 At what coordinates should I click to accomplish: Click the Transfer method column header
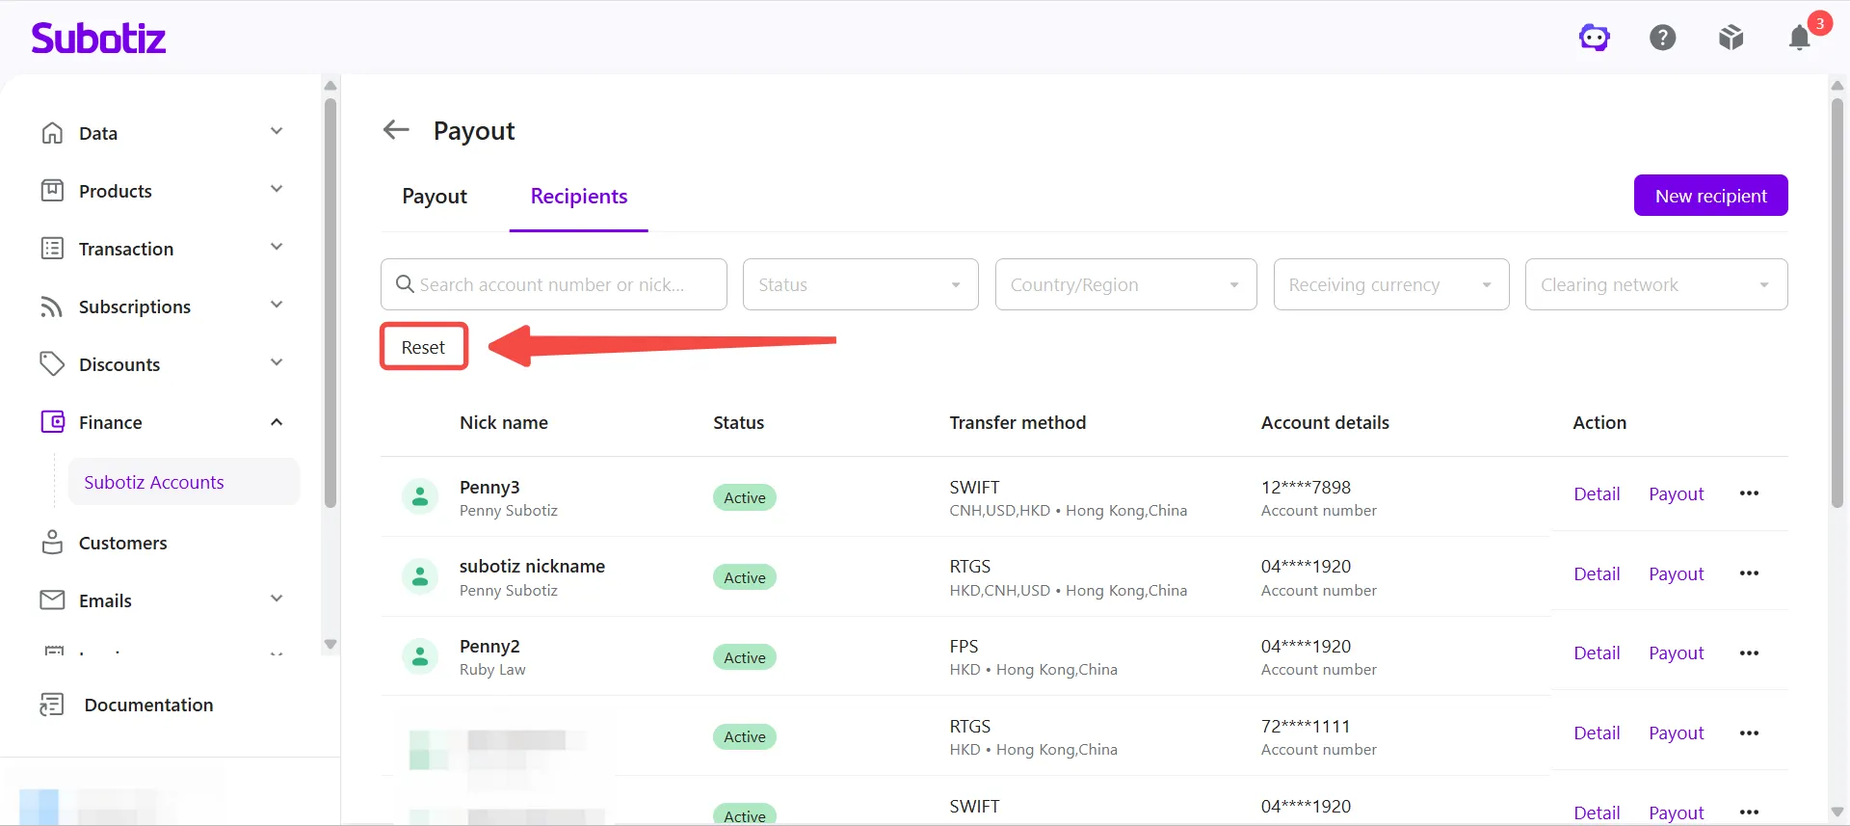coord(1017,423)
